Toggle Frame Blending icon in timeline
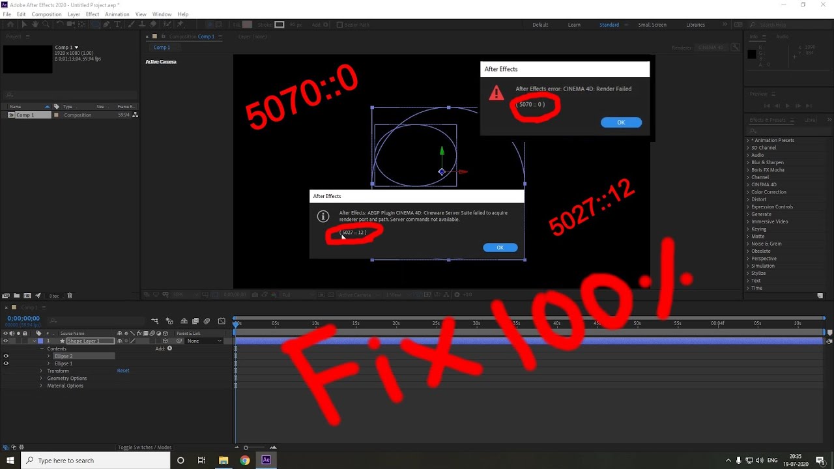The width and height of the screenshot is (834, 469). [195, 320]
